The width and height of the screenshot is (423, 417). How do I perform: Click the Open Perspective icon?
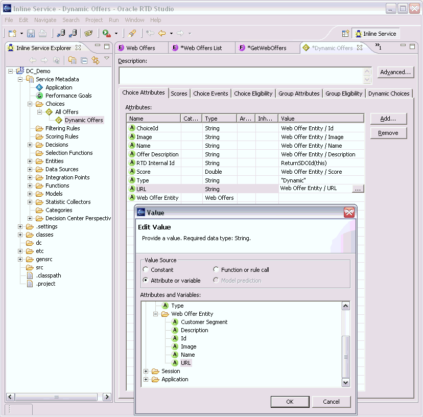tap(345, 34)
